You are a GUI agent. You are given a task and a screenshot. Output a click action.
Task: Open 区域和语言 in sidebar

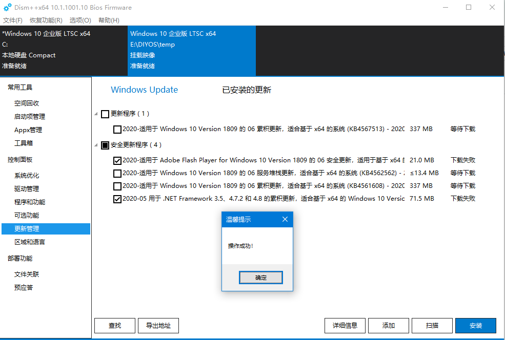pyautogui.click(x=30, y=242)
